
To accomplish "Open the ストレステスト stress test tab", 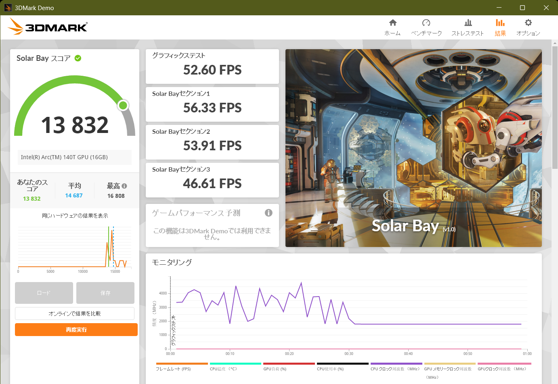I will (468, 27).
